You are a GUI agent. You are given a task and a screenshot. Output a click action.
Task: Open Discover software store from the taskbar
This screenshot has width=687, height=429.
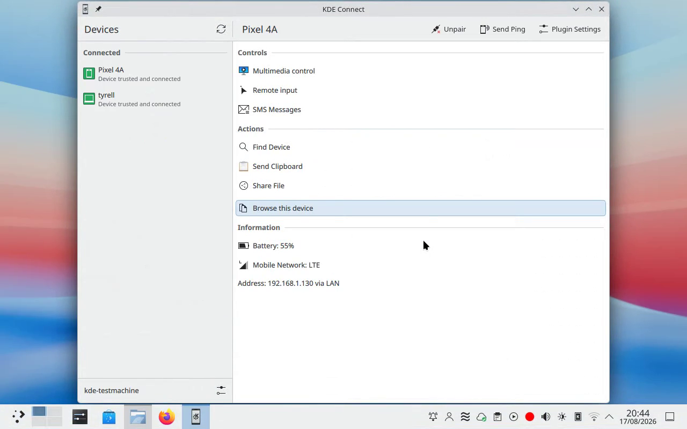(x=109, y=417)
